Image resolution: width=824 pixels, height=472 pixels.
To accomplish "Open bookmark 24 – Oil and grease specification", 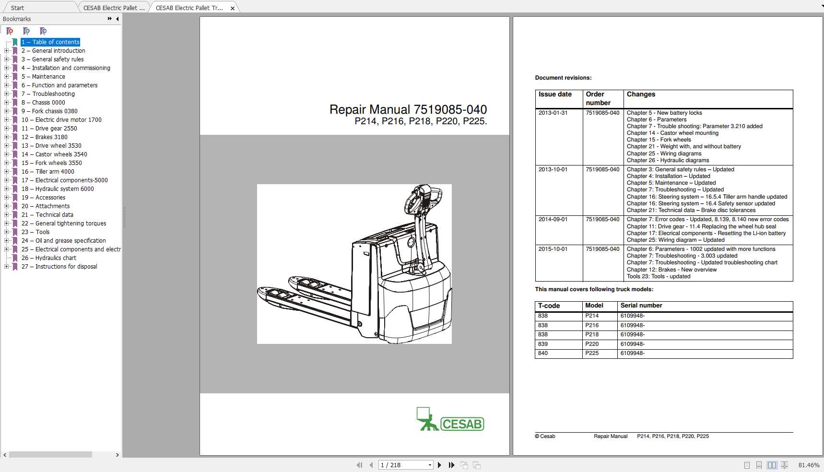I will tap(64, 241).
